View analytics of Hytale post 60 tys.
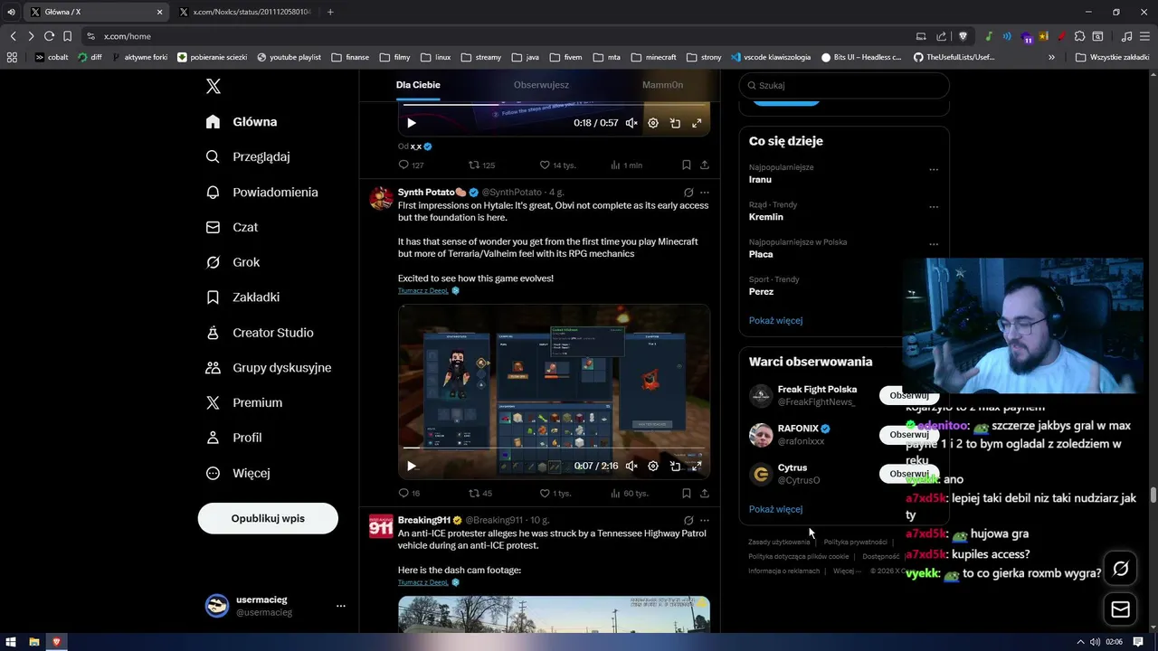Image resolution: width=1158 pixels, height=651 pixels. click(x=630, y=494)
